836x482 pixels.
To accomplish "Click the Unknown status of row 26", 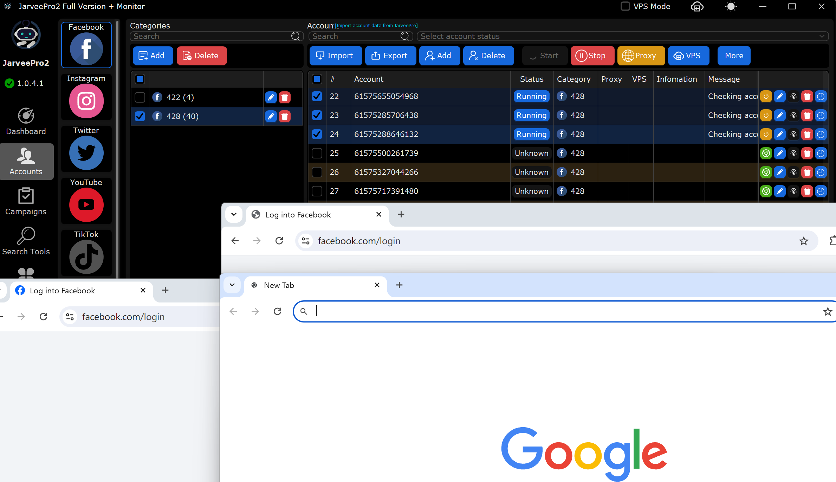I will [x=532, y=172].
